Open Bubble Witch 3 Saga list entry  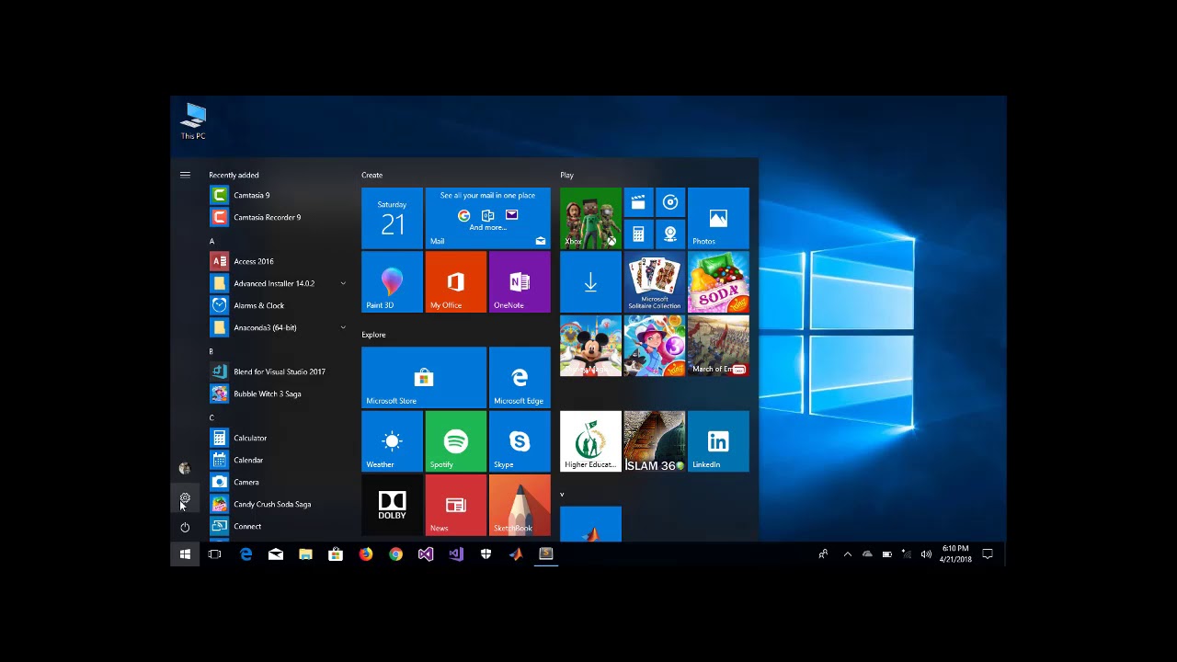(280, 394)
